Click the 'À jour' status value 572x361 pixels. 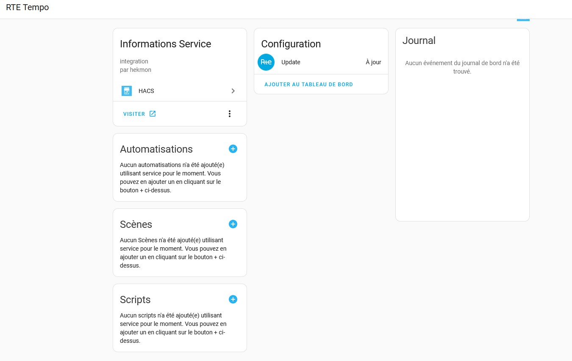(x=373, y=62)
